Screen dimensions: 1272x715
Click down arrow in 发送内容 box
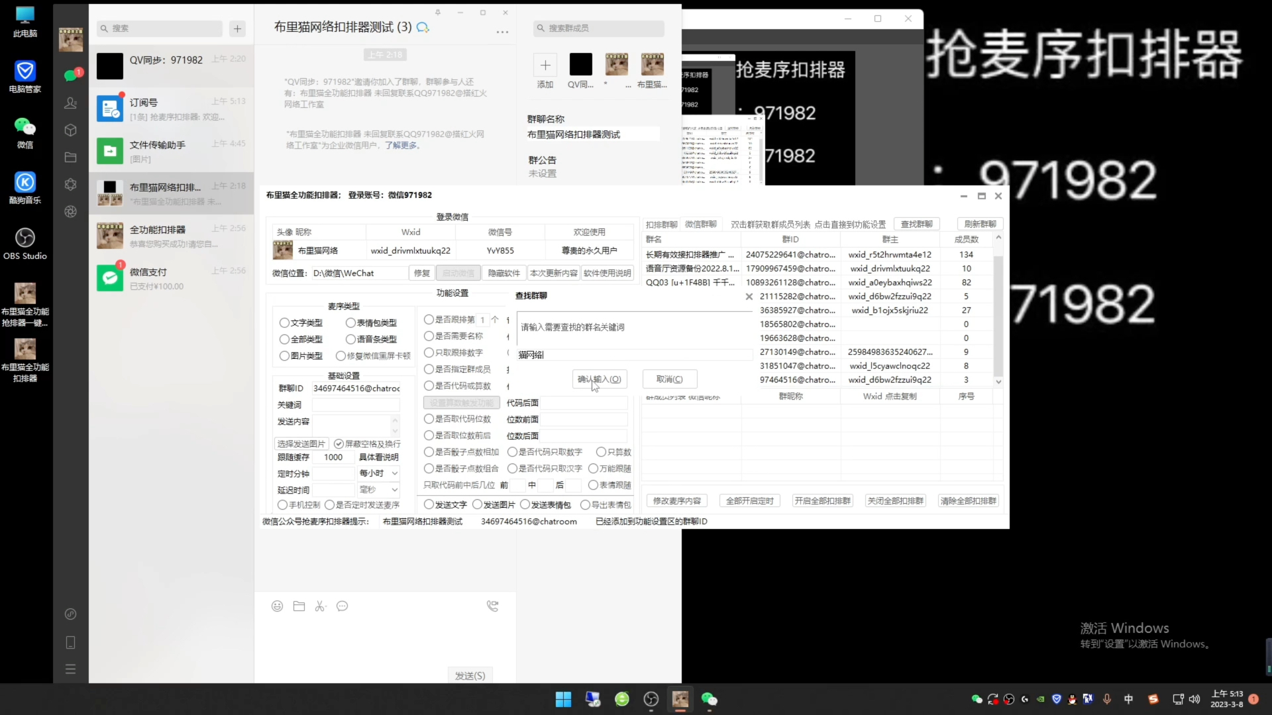[395, 430]
